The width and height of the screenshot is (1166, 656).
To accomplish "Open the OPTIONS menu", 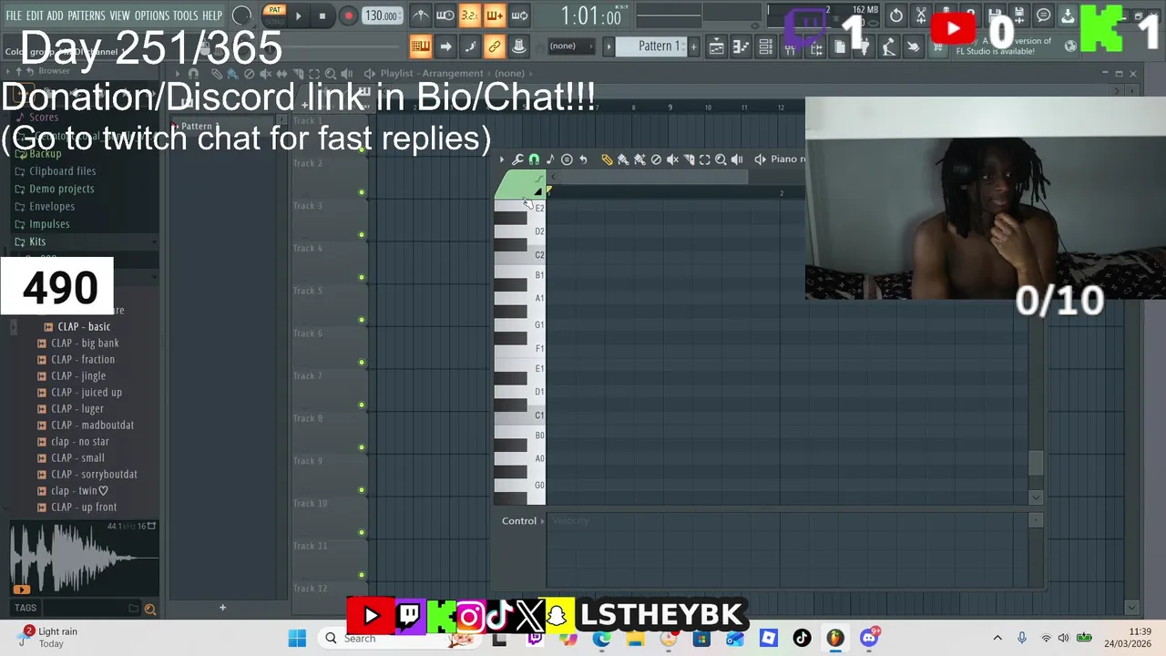I will click(x=152, y=15).
